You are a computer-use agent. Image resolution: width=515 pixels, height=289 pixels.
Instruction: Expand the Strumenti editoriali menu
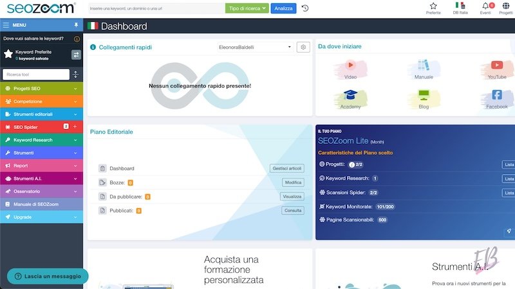(x=41, y=114)
